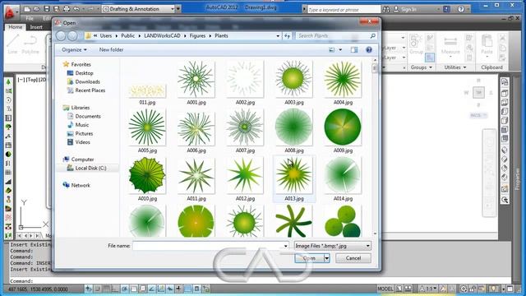Toggle Infer Constraints at status bar start
This screenshot has width=526, height=296.
[88, 289]
